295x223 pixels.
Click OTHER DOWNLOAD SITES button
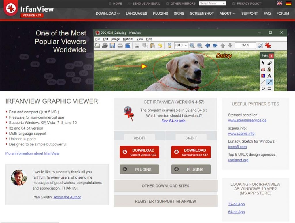165,186
